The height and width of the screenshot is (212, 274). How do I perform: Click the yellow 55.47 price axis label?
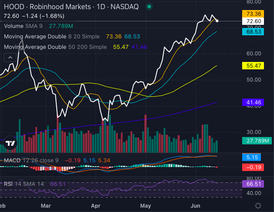coord(253,66)
